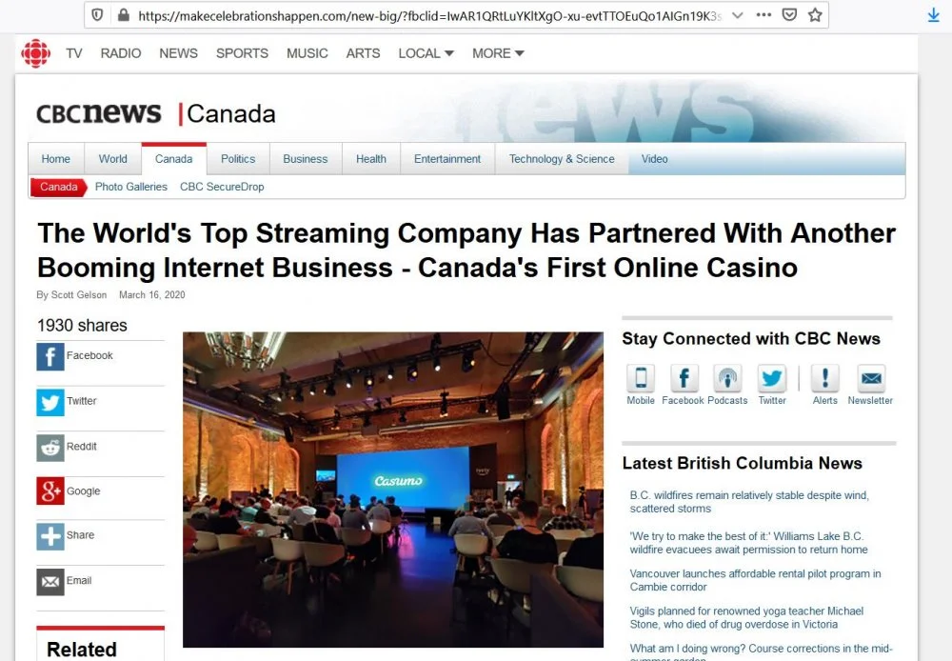Open RADIO in top navigation
This screenshot has width=952, height=661.
coord(121,53)
